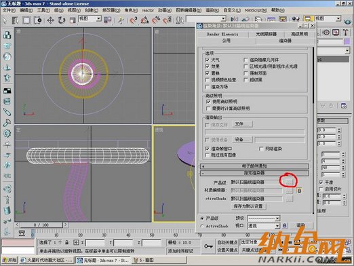
Task: Switch to the 渲染器 tab
Action: (285, 41)
